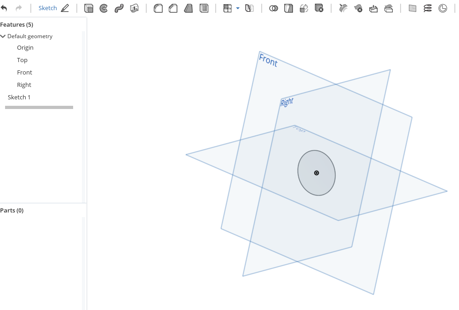Select the Revolve tool
The image size is (459, 310).
tap(104, 8)
